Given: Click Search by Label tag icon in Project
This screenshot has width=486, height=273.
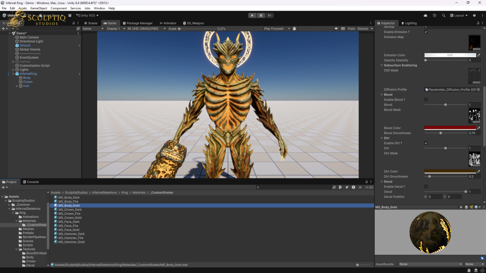Looking at the screenshot, I should pos(347,187).
